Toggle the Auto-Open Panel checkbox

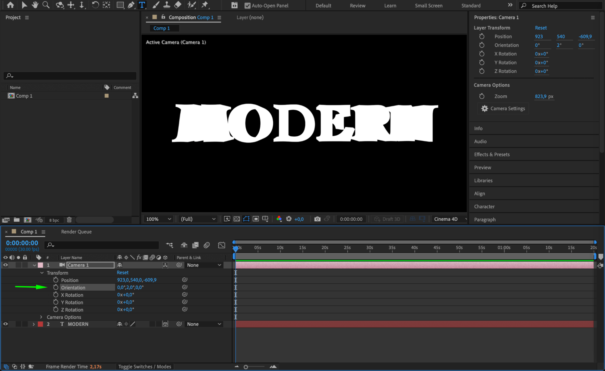(247, 5)
